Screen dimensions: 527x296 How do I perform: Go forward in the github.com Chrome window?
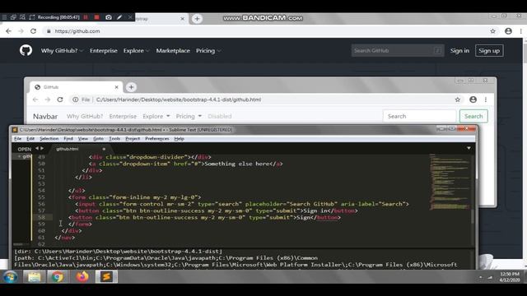21,31
